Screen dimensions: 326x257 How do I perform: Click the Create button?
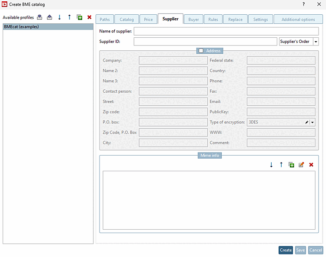pyautogui.click(x=286, y=250)
